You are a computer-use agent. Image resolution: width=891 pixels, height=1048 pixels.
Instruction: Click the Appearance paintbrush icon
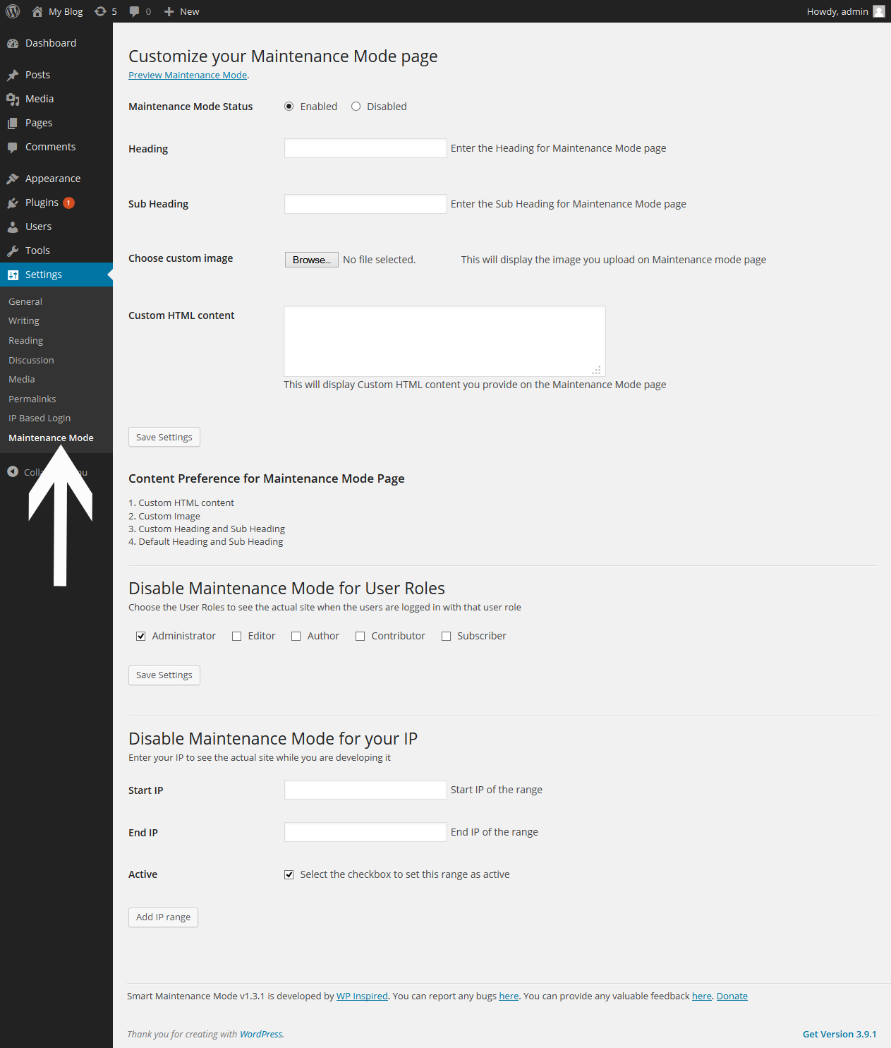(13, 179)
